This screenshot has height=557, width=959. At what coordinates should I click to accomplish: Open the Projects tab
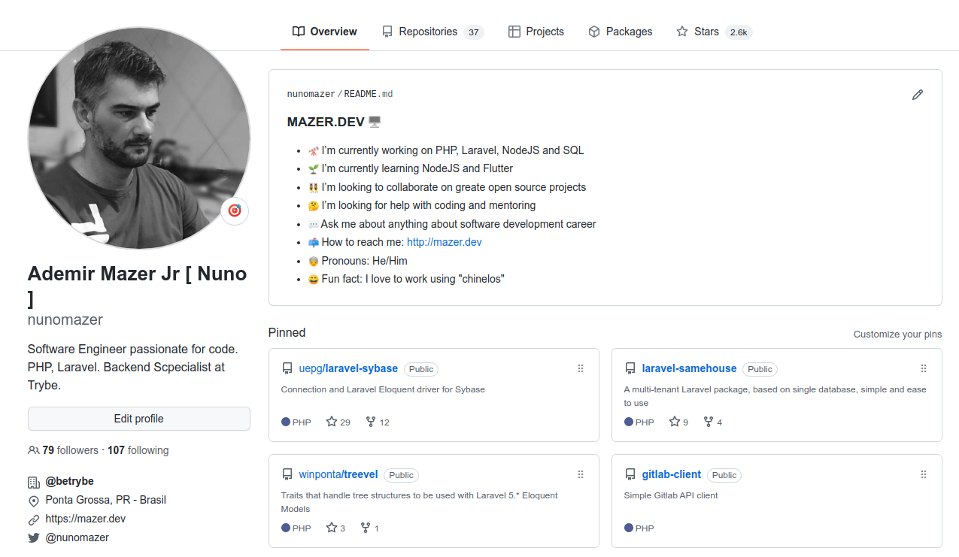pos(536,32)
